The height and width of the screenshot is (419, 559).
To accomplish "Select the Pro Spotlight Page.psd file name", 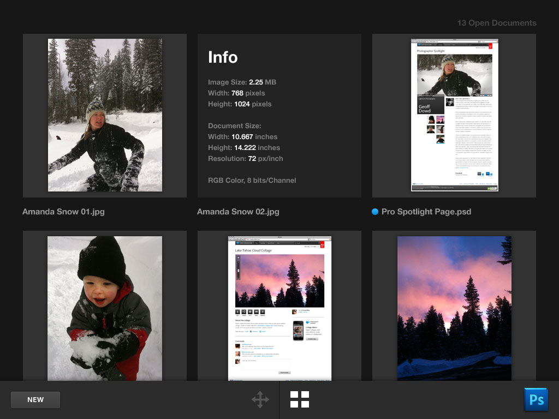I will [426, 212].
